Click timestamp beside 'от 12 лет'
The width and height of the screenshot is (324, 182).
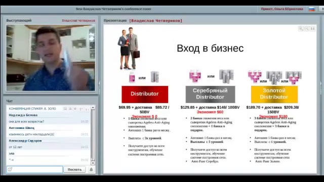85,147
